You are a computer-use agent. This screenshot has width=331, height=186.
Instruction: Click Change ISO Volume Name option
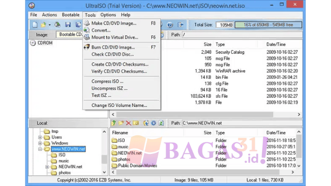119,105
